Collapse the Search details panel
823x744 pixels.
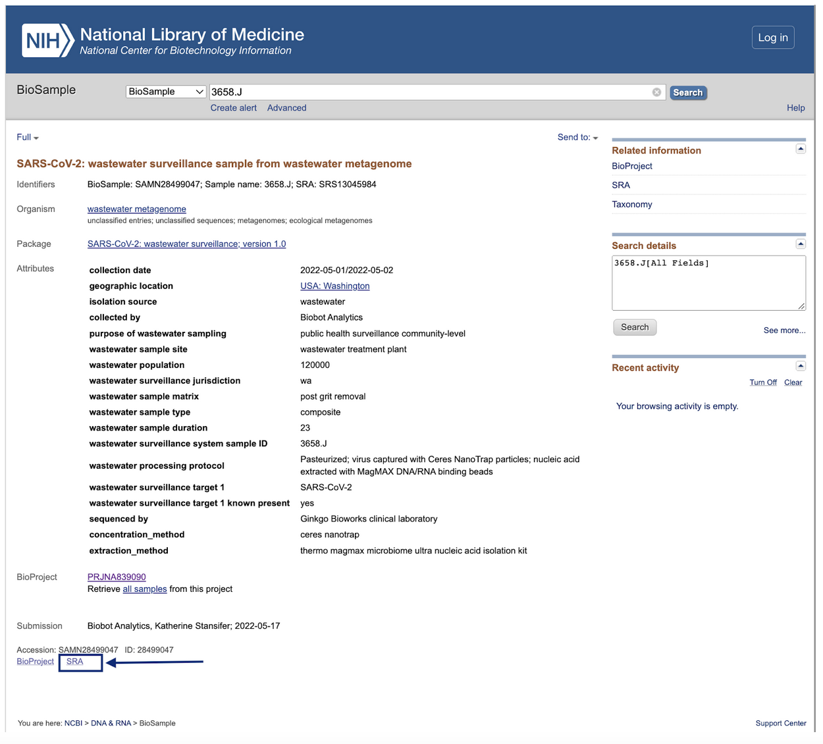coord(801,244)
